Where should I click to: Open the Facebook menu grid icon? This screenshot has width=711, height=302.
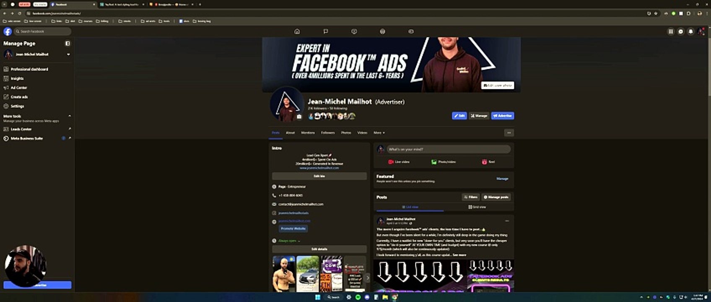point(671,31)
